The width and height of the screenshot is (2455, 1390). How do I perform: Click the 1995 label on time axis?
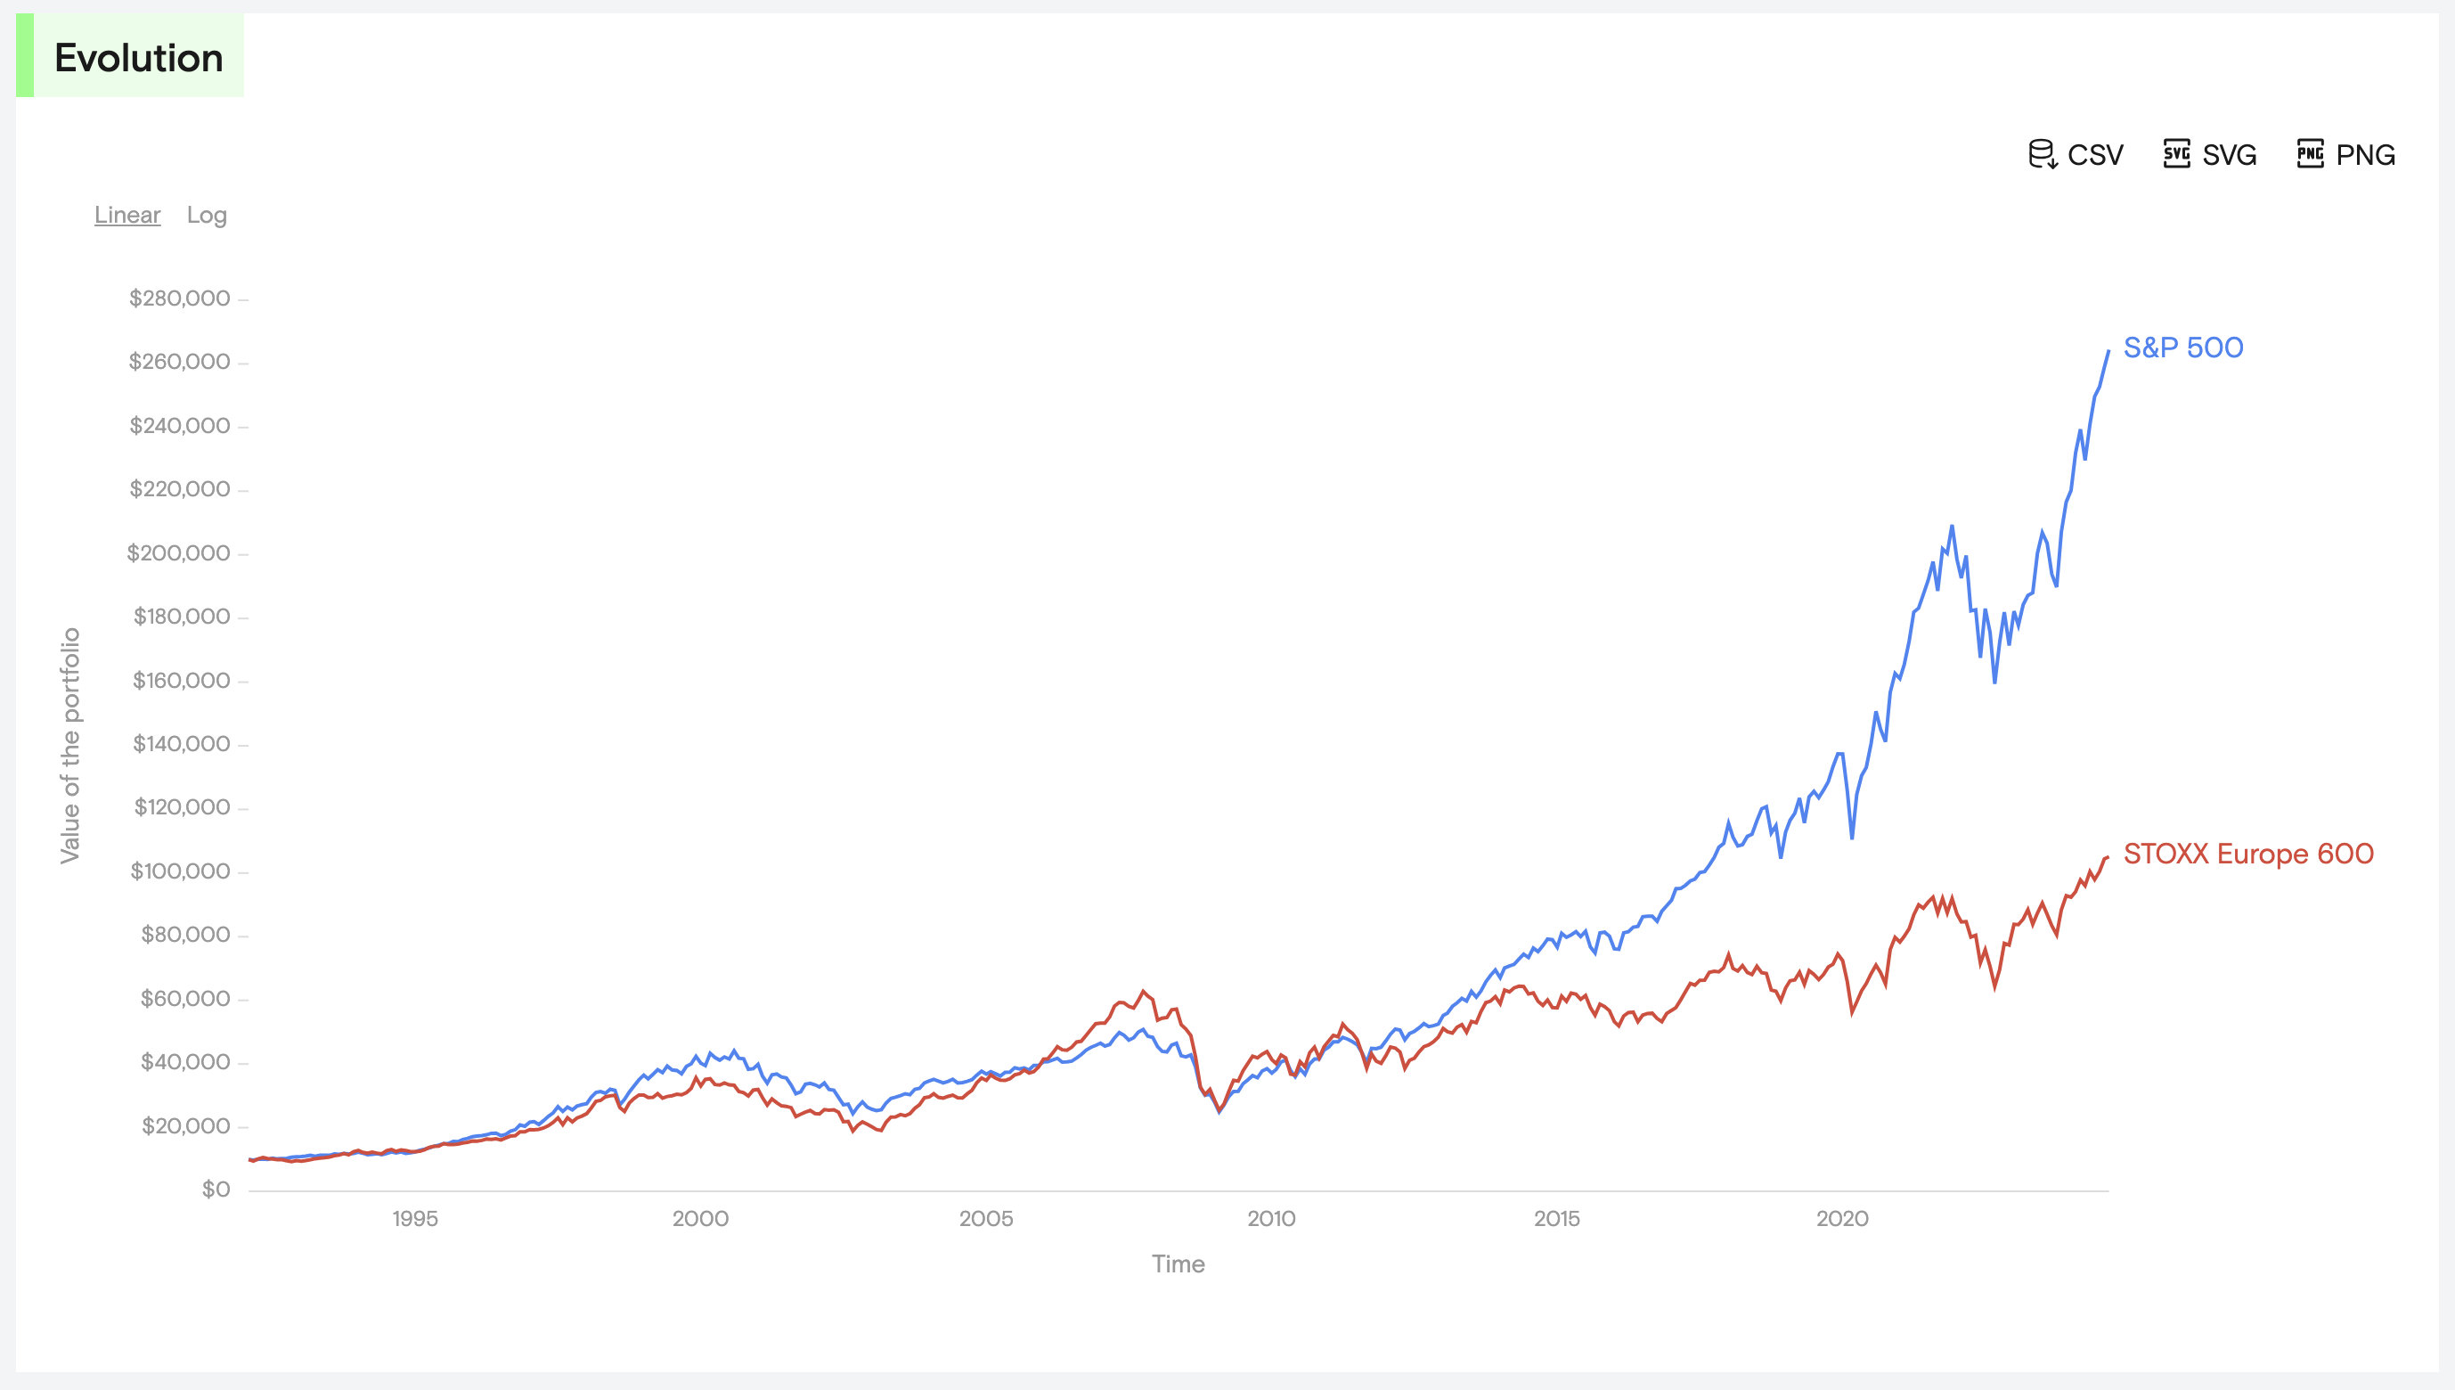(415, 1219)
